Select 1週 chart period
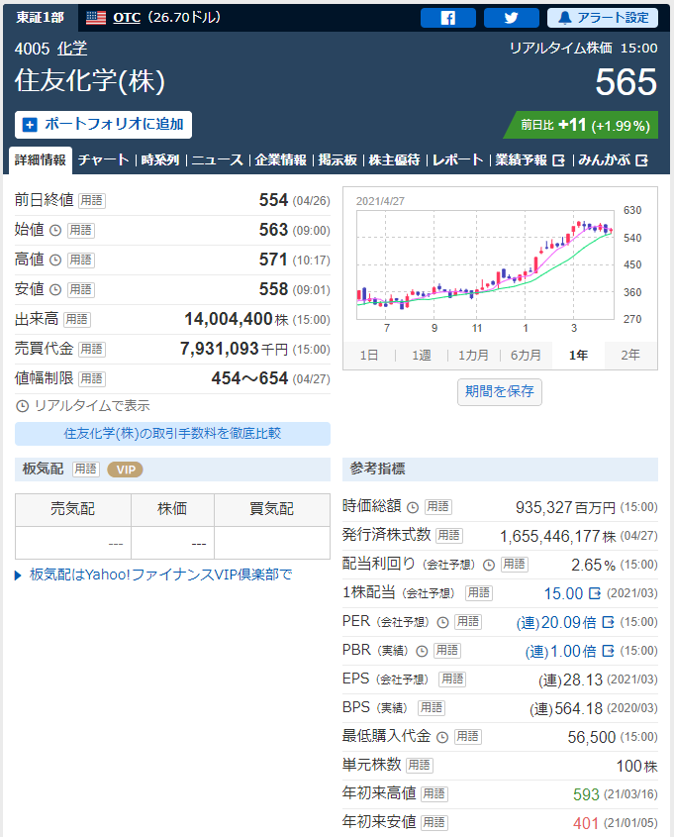This screenshot has width=674, height=837. pos(422,356)
